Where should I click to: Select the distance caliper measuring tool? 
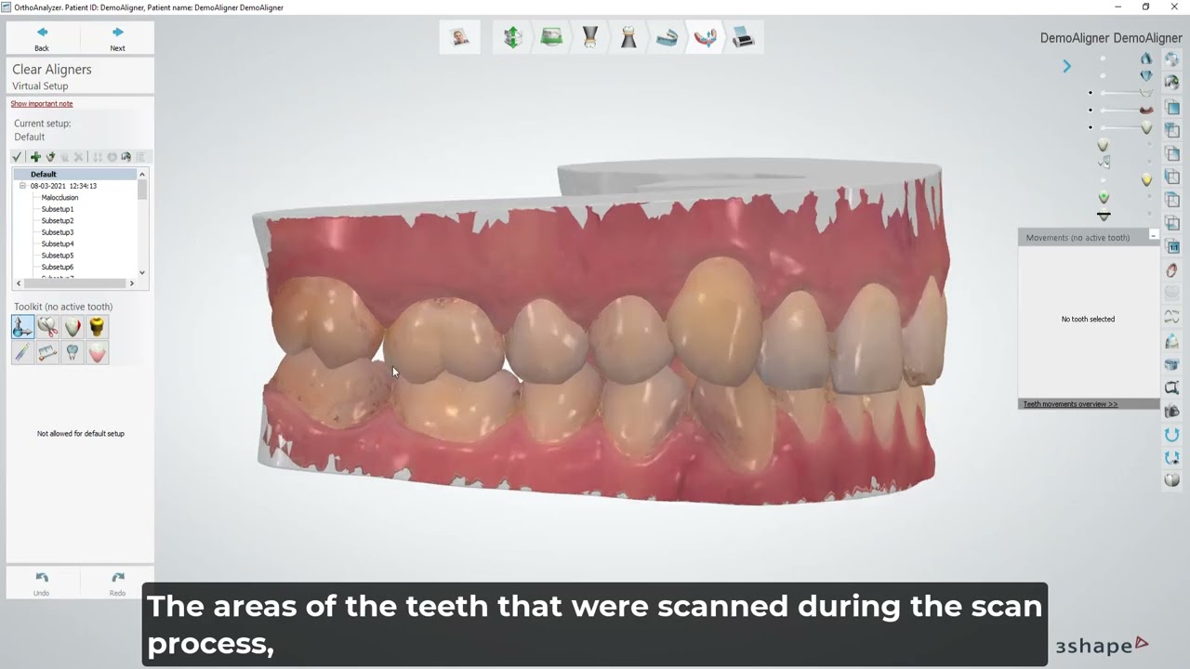pos(47,352)
